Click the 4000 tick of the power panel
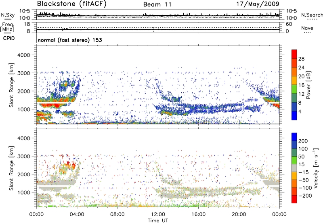 [x=23, y=55]
